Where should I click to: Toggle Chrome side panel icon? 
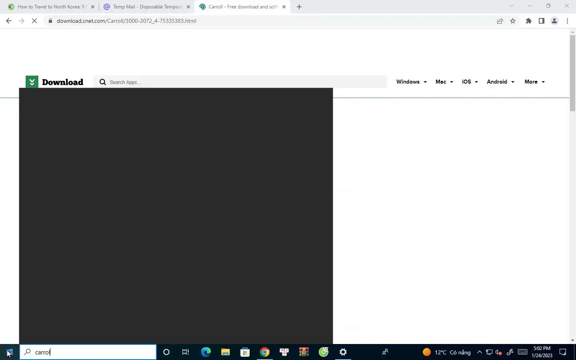point(542,21)
